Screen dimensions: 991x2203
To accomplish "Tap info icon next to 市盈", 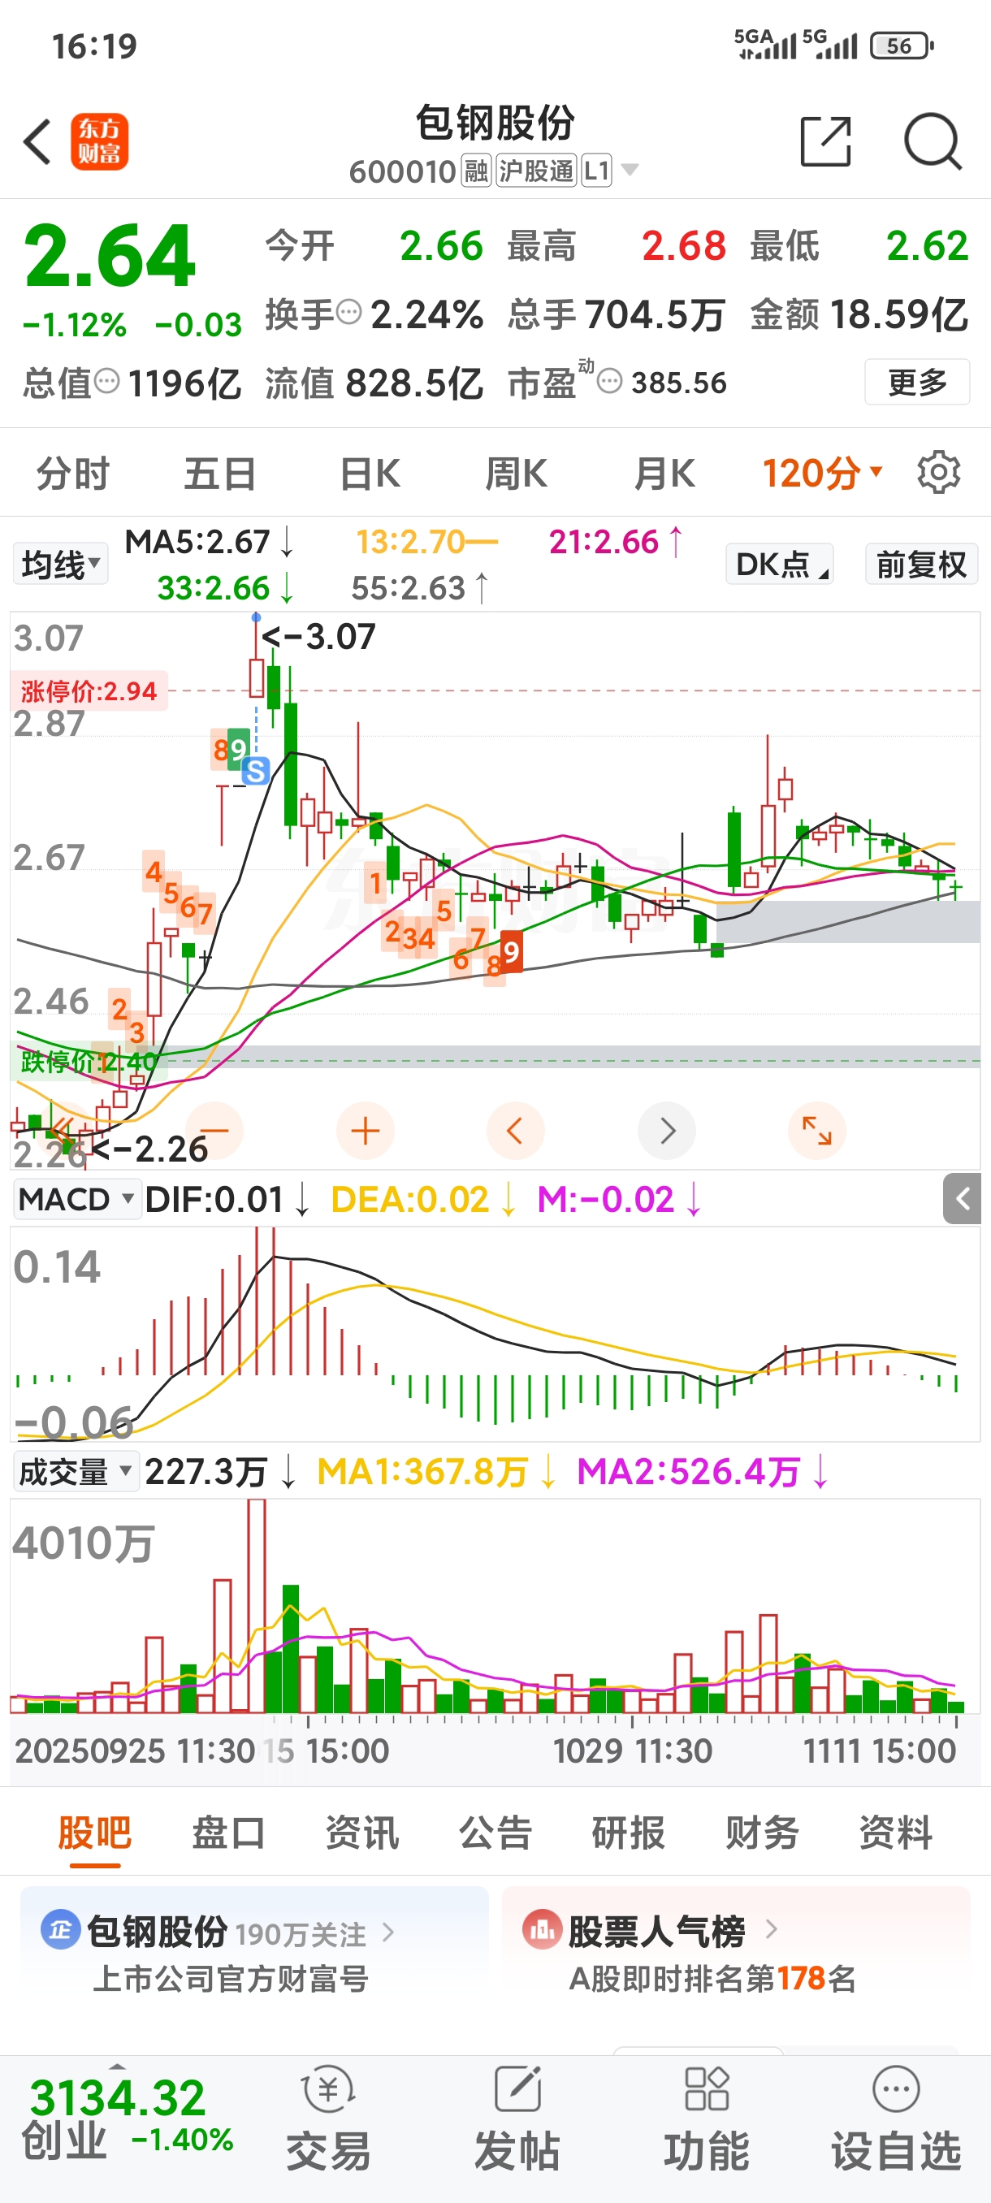I will pyautogui.click(x=610, y=380).
